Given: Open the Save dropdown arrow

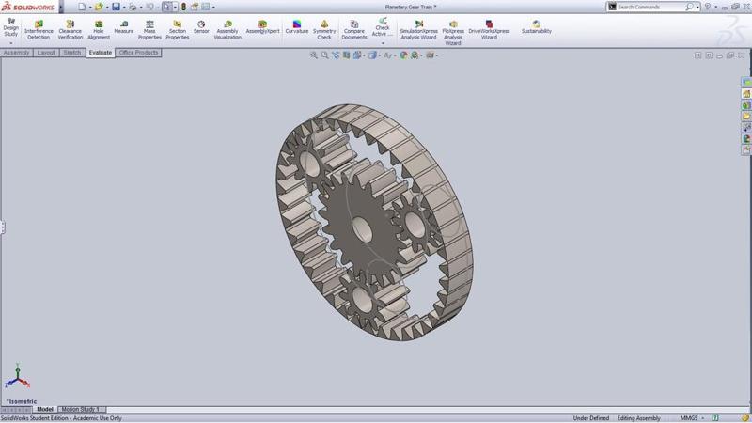Looking at the screenshot, I should pyautogui.click(x=124, y=8).
